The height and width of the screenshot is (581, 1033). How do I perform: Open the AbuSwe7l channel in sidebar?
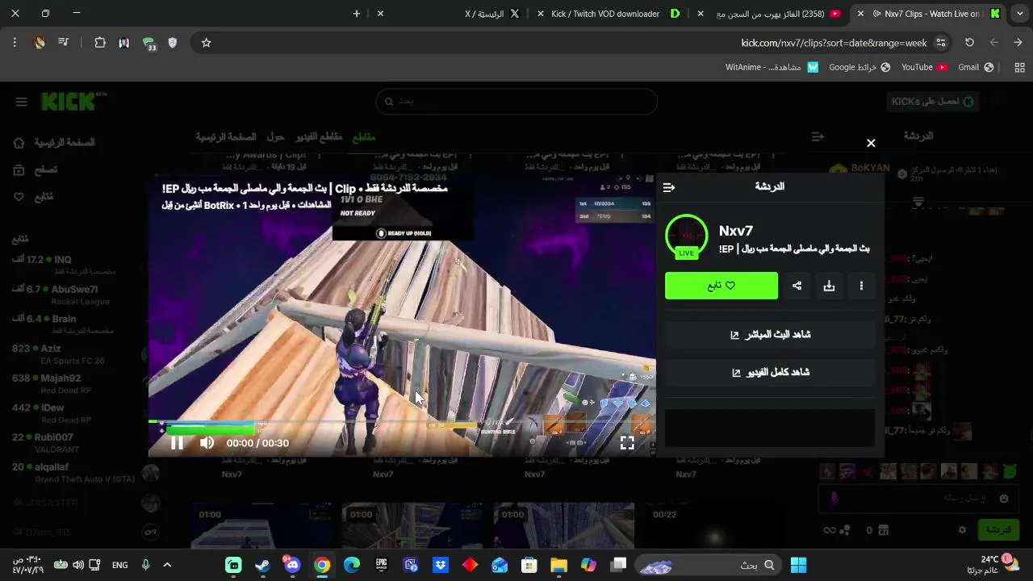(x=75, y=295)
